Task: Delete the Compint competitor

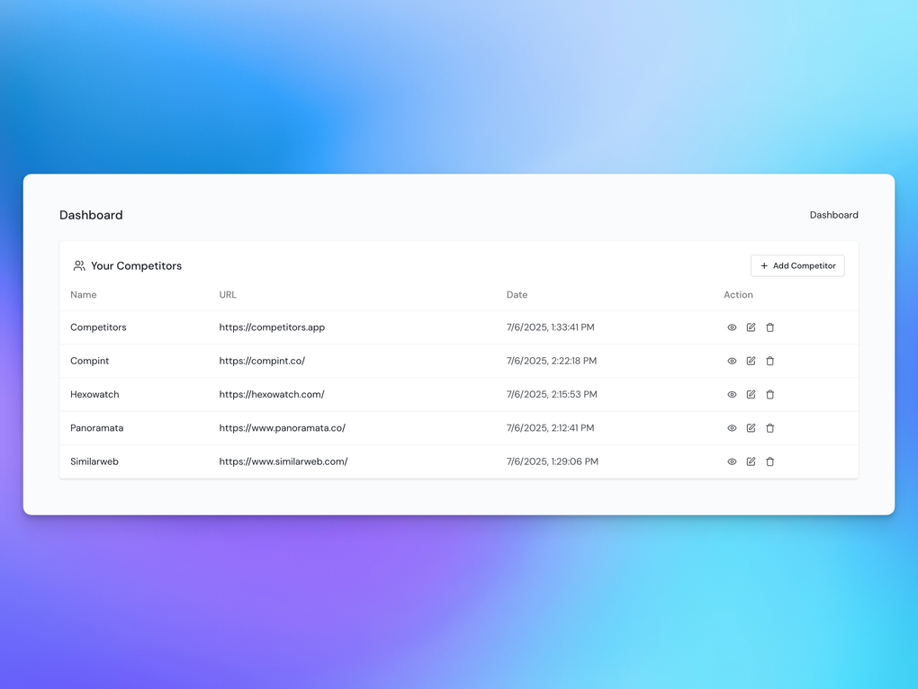Action: [x=769, y=361]
